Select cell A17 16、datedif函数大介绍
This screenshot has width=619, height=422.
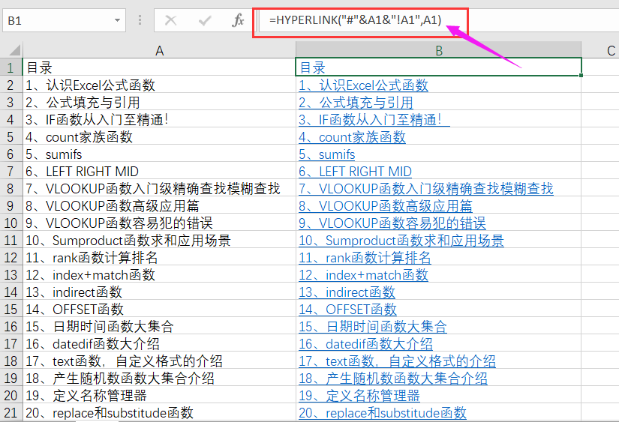[159, 343]
